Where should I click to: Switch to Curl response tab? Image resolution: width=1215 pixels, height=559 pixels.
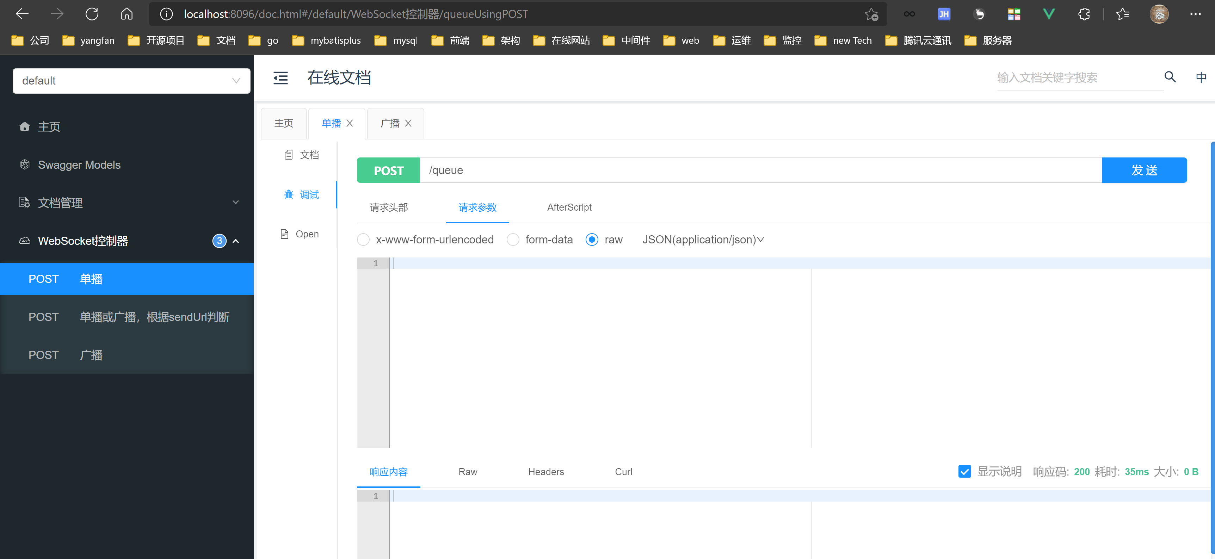click(x=623, y=472)
